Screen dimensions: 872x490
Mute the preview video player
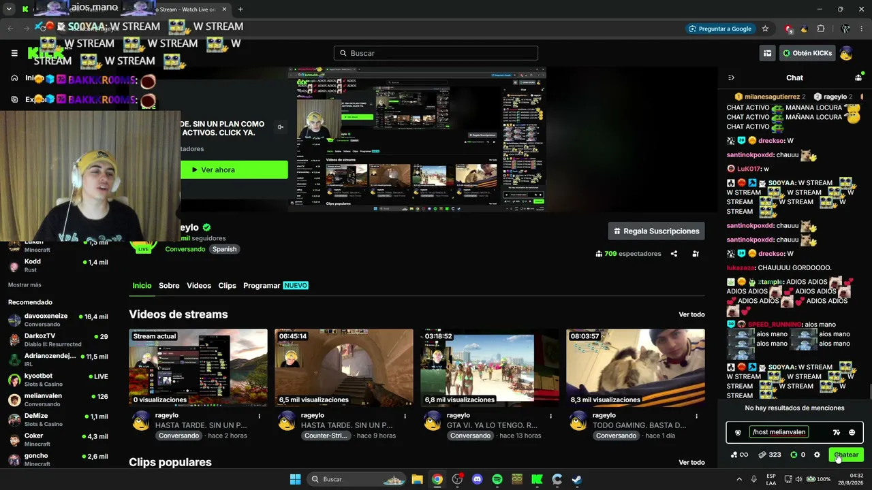280,127
